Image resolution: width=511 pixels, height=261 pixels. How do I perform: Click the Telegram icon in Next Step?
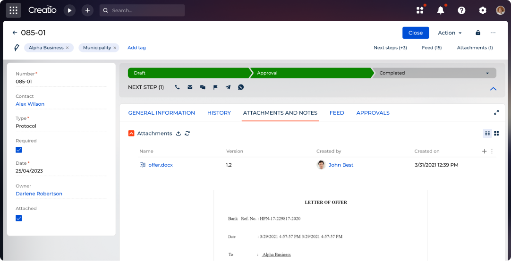coord(228,87)
